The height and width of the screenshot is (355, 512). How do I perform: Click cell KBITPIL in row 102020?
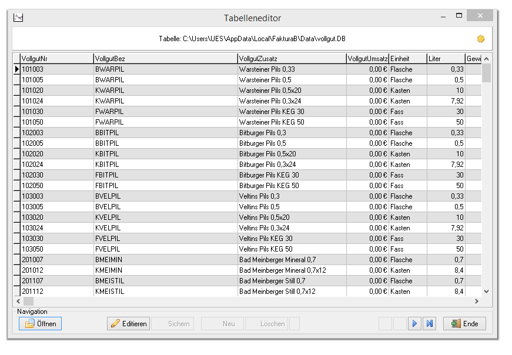[166, 154]
